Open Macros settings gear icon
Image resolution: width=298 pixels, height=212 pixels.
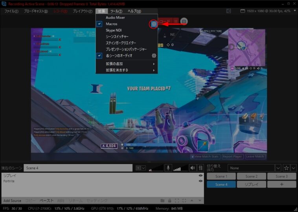pyautogui.click(x=154, y=24)
